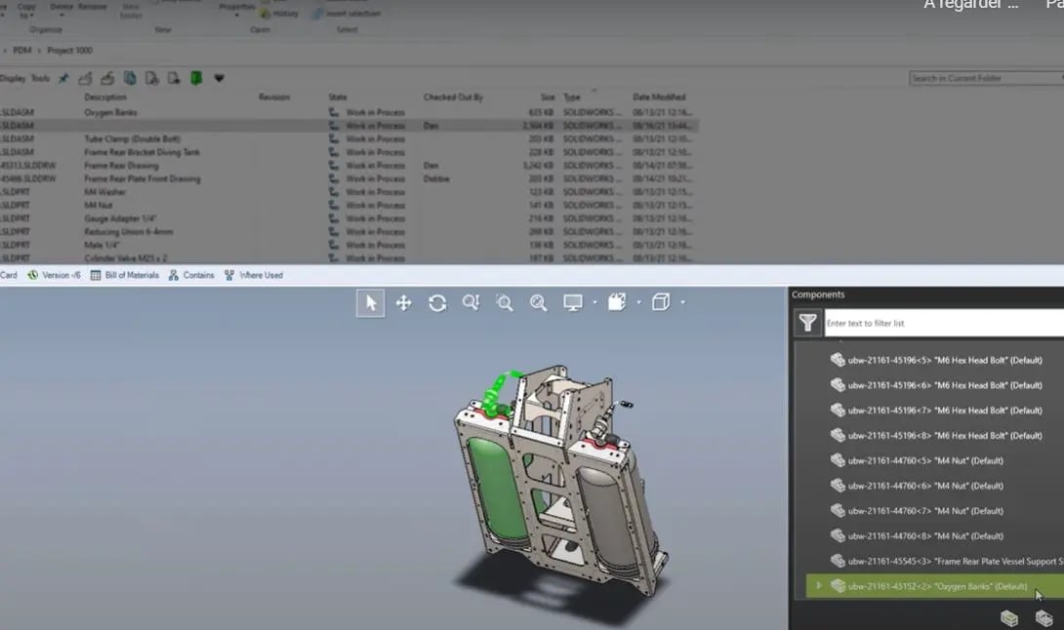Choose the Zoom to Area magnifier icon
This screenshot has height=630, width=1064.
coord(504,303)
